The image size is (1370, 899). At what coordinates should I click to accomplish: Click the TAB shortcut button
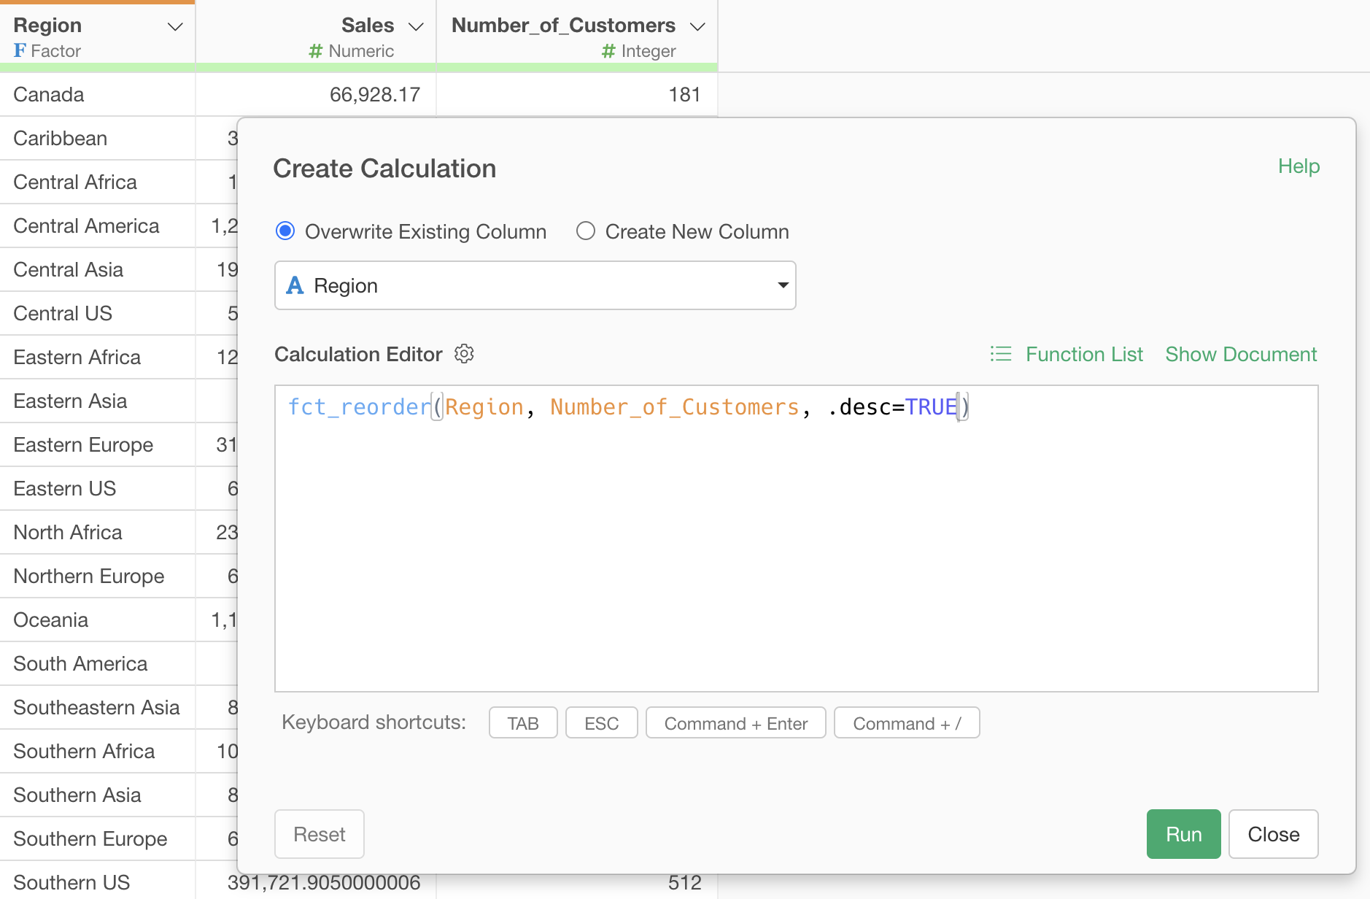523,723
